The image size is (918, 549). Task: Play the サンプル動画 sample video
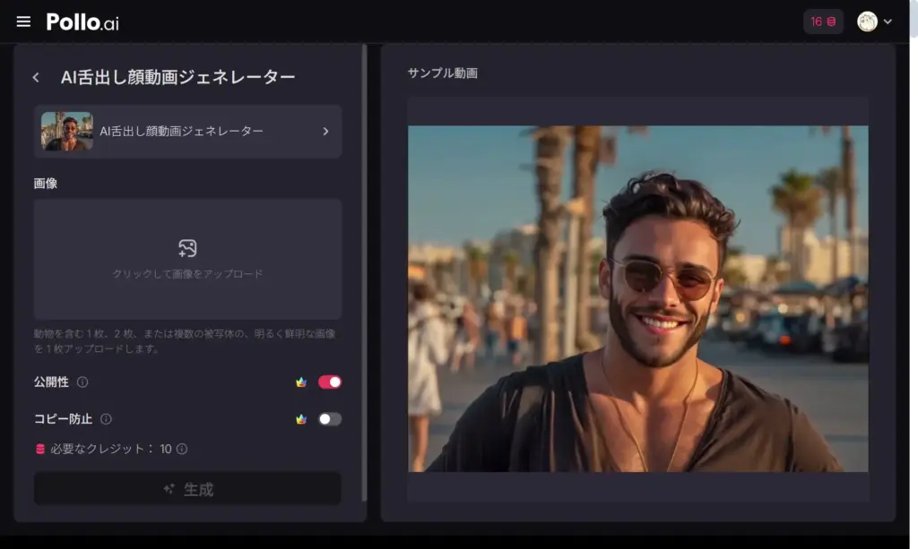pos(637,299)
